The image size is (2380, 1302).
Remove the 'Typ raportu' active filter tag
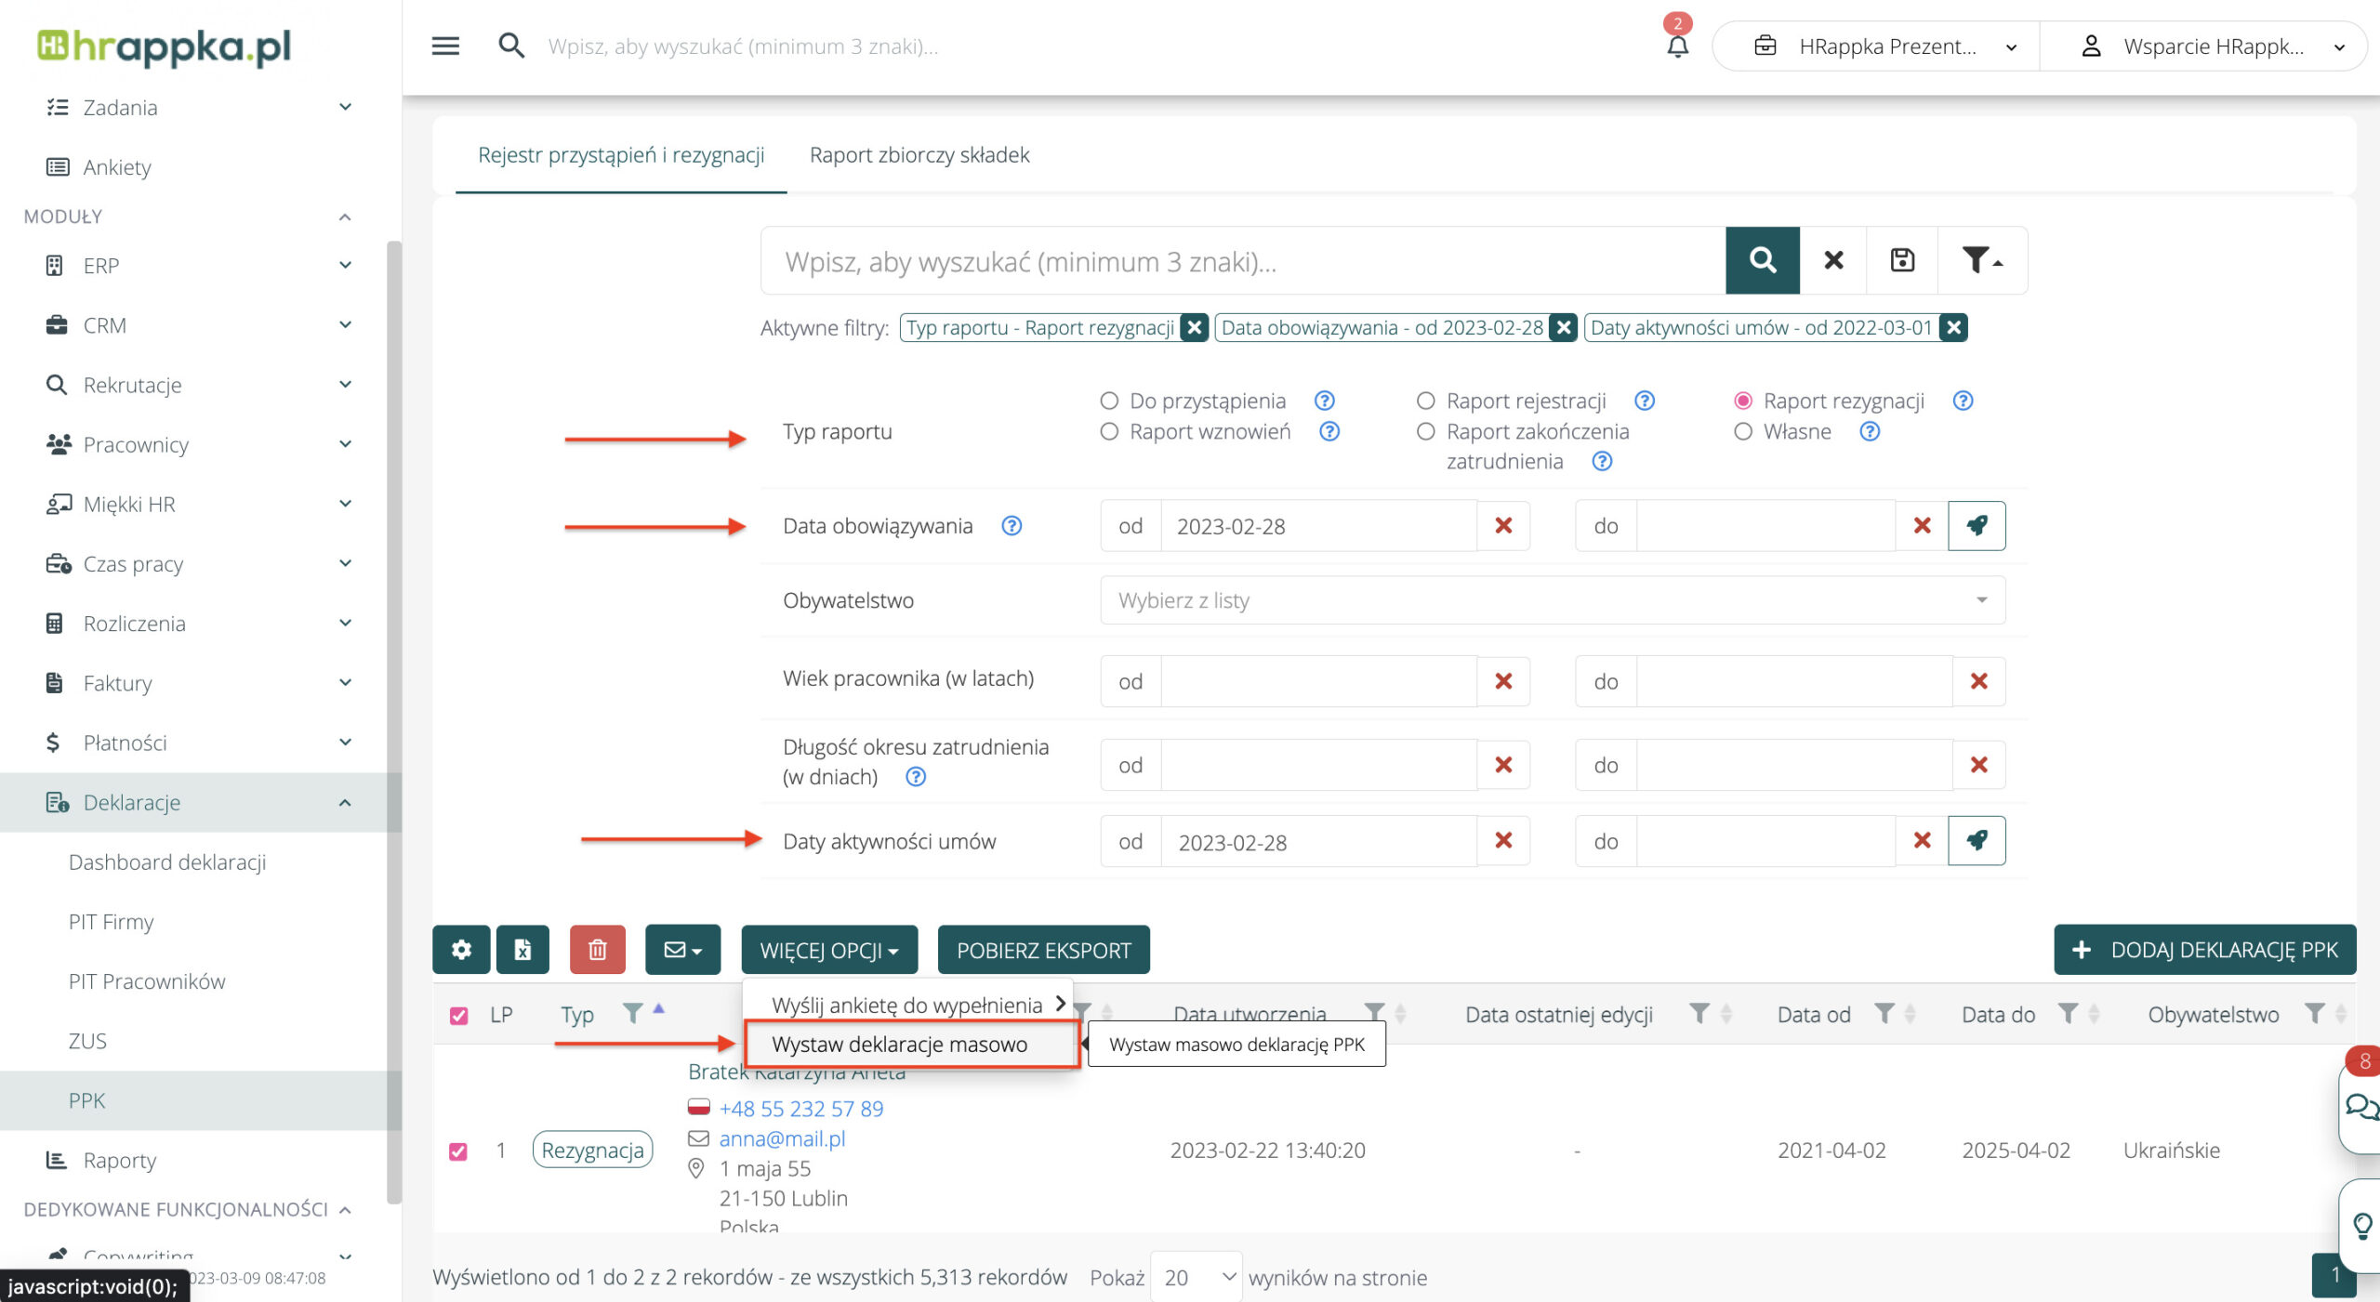tap(1195, 328)
